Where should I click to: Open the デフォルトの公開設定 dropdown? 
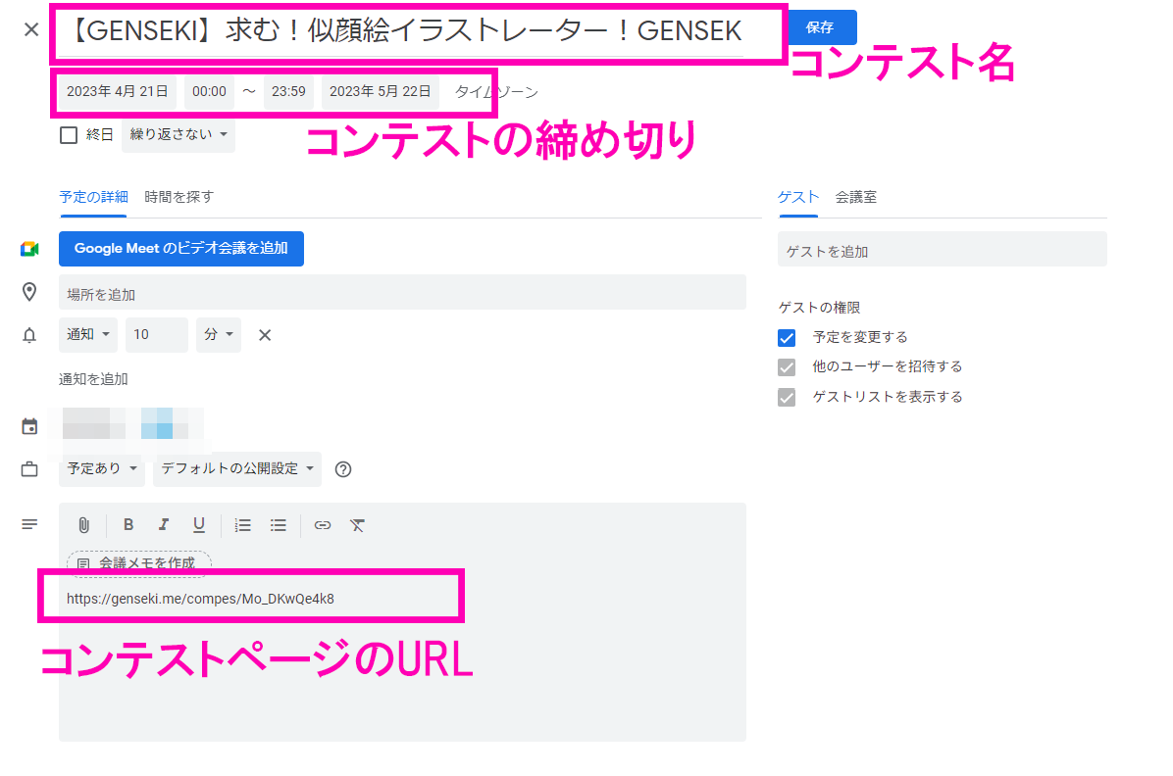[237, 468]
